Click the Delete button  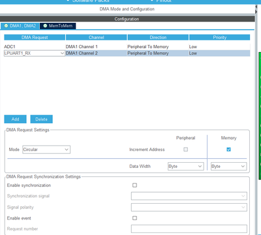point(41,119)
